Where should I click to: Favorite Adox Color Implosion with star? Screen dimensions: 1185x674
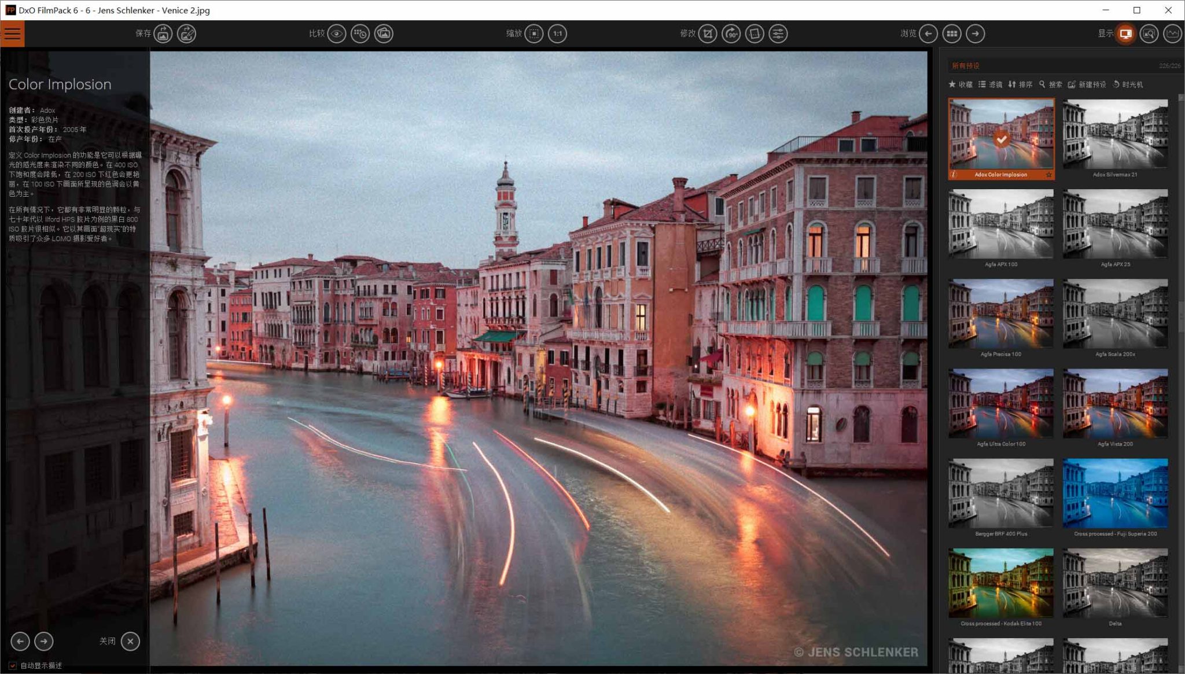(x=1048, y=175)
